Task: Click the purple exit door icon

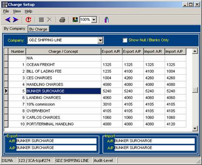Action: (106, 20)
